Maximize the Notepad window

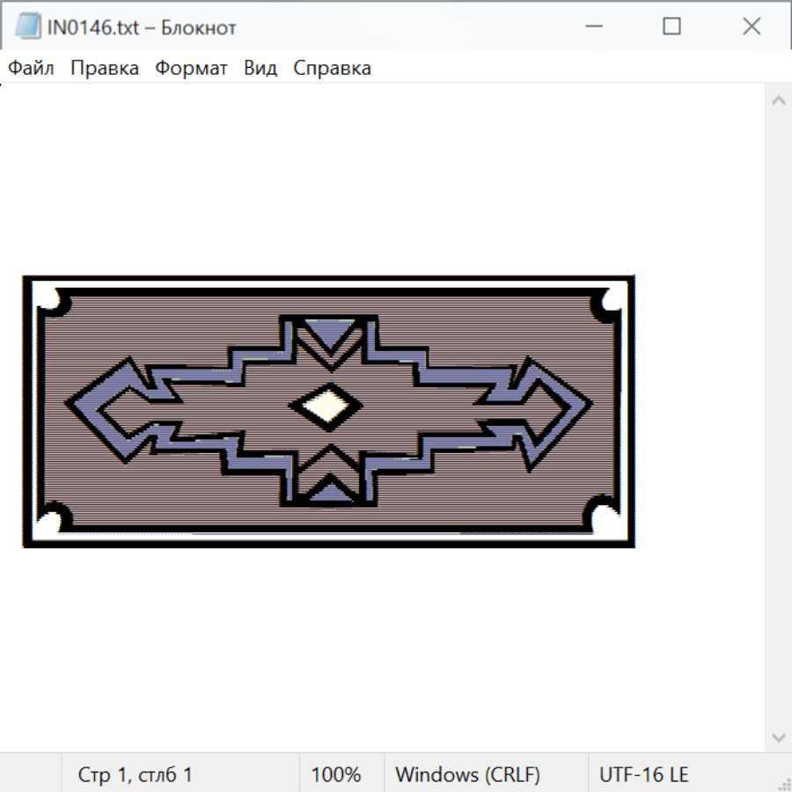click(x=671, y=26)
